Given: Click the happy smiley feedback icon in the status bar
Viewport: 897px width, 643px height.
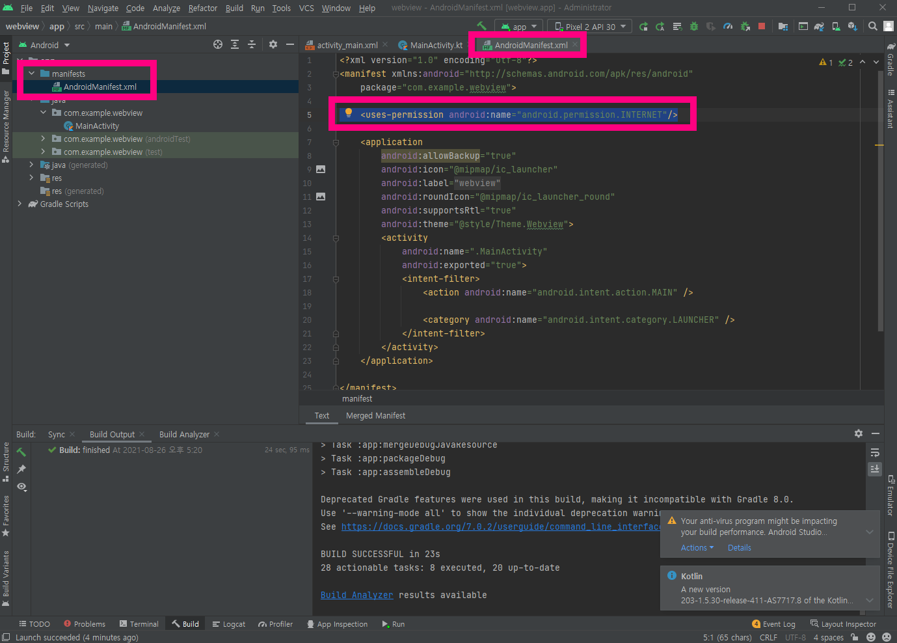Looking at the screenshot, I should pos(871,637).
